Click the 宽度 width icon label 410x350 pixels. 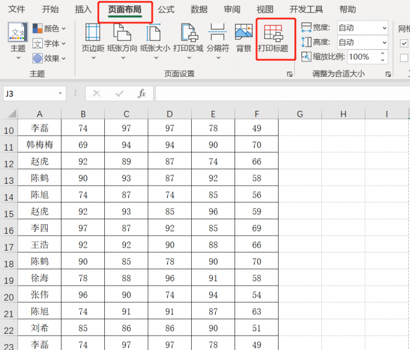315,28
